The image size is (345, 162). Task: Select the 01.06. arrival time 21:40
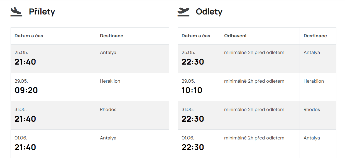pyautogui.click(x=25, y=147)
